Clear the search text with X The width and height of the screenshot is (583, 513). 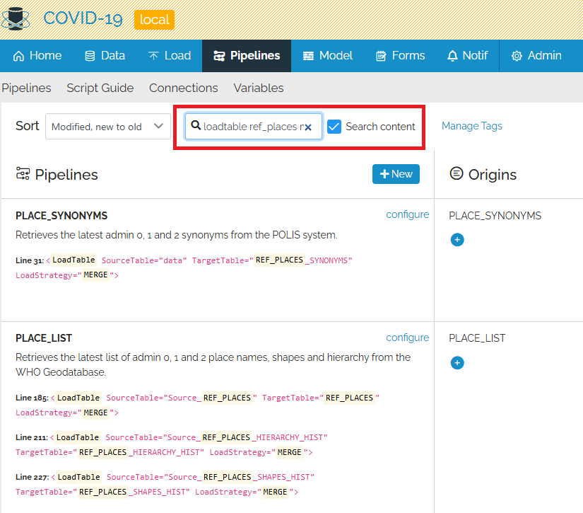point(308,127)
